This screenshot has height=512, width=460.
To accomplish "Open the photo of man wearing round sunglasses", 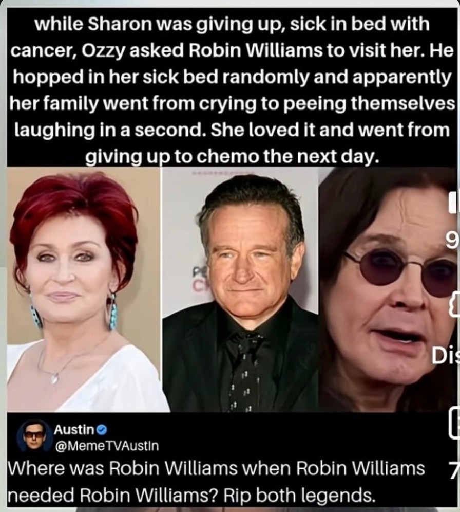I will 388,289.
